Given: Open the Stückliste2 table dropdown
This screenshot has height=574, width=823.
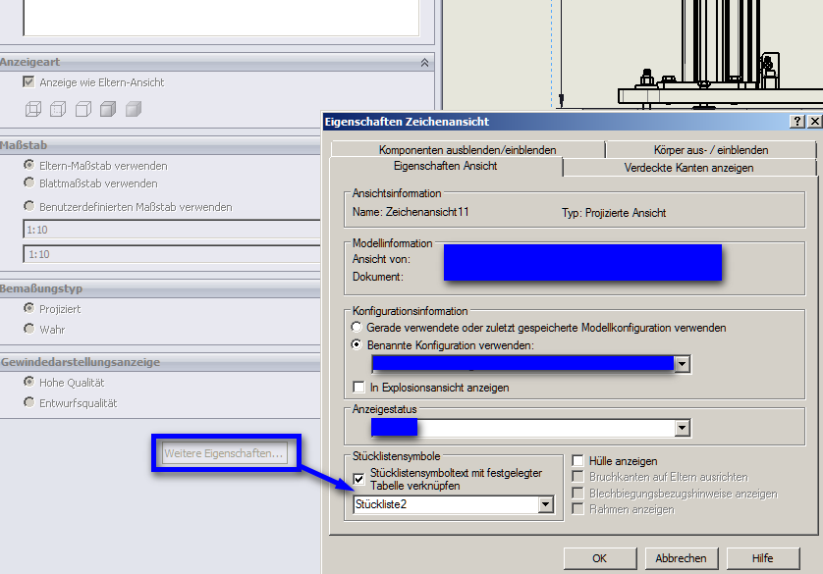Looking at the screenshot, I should click(x=545, y=504).
